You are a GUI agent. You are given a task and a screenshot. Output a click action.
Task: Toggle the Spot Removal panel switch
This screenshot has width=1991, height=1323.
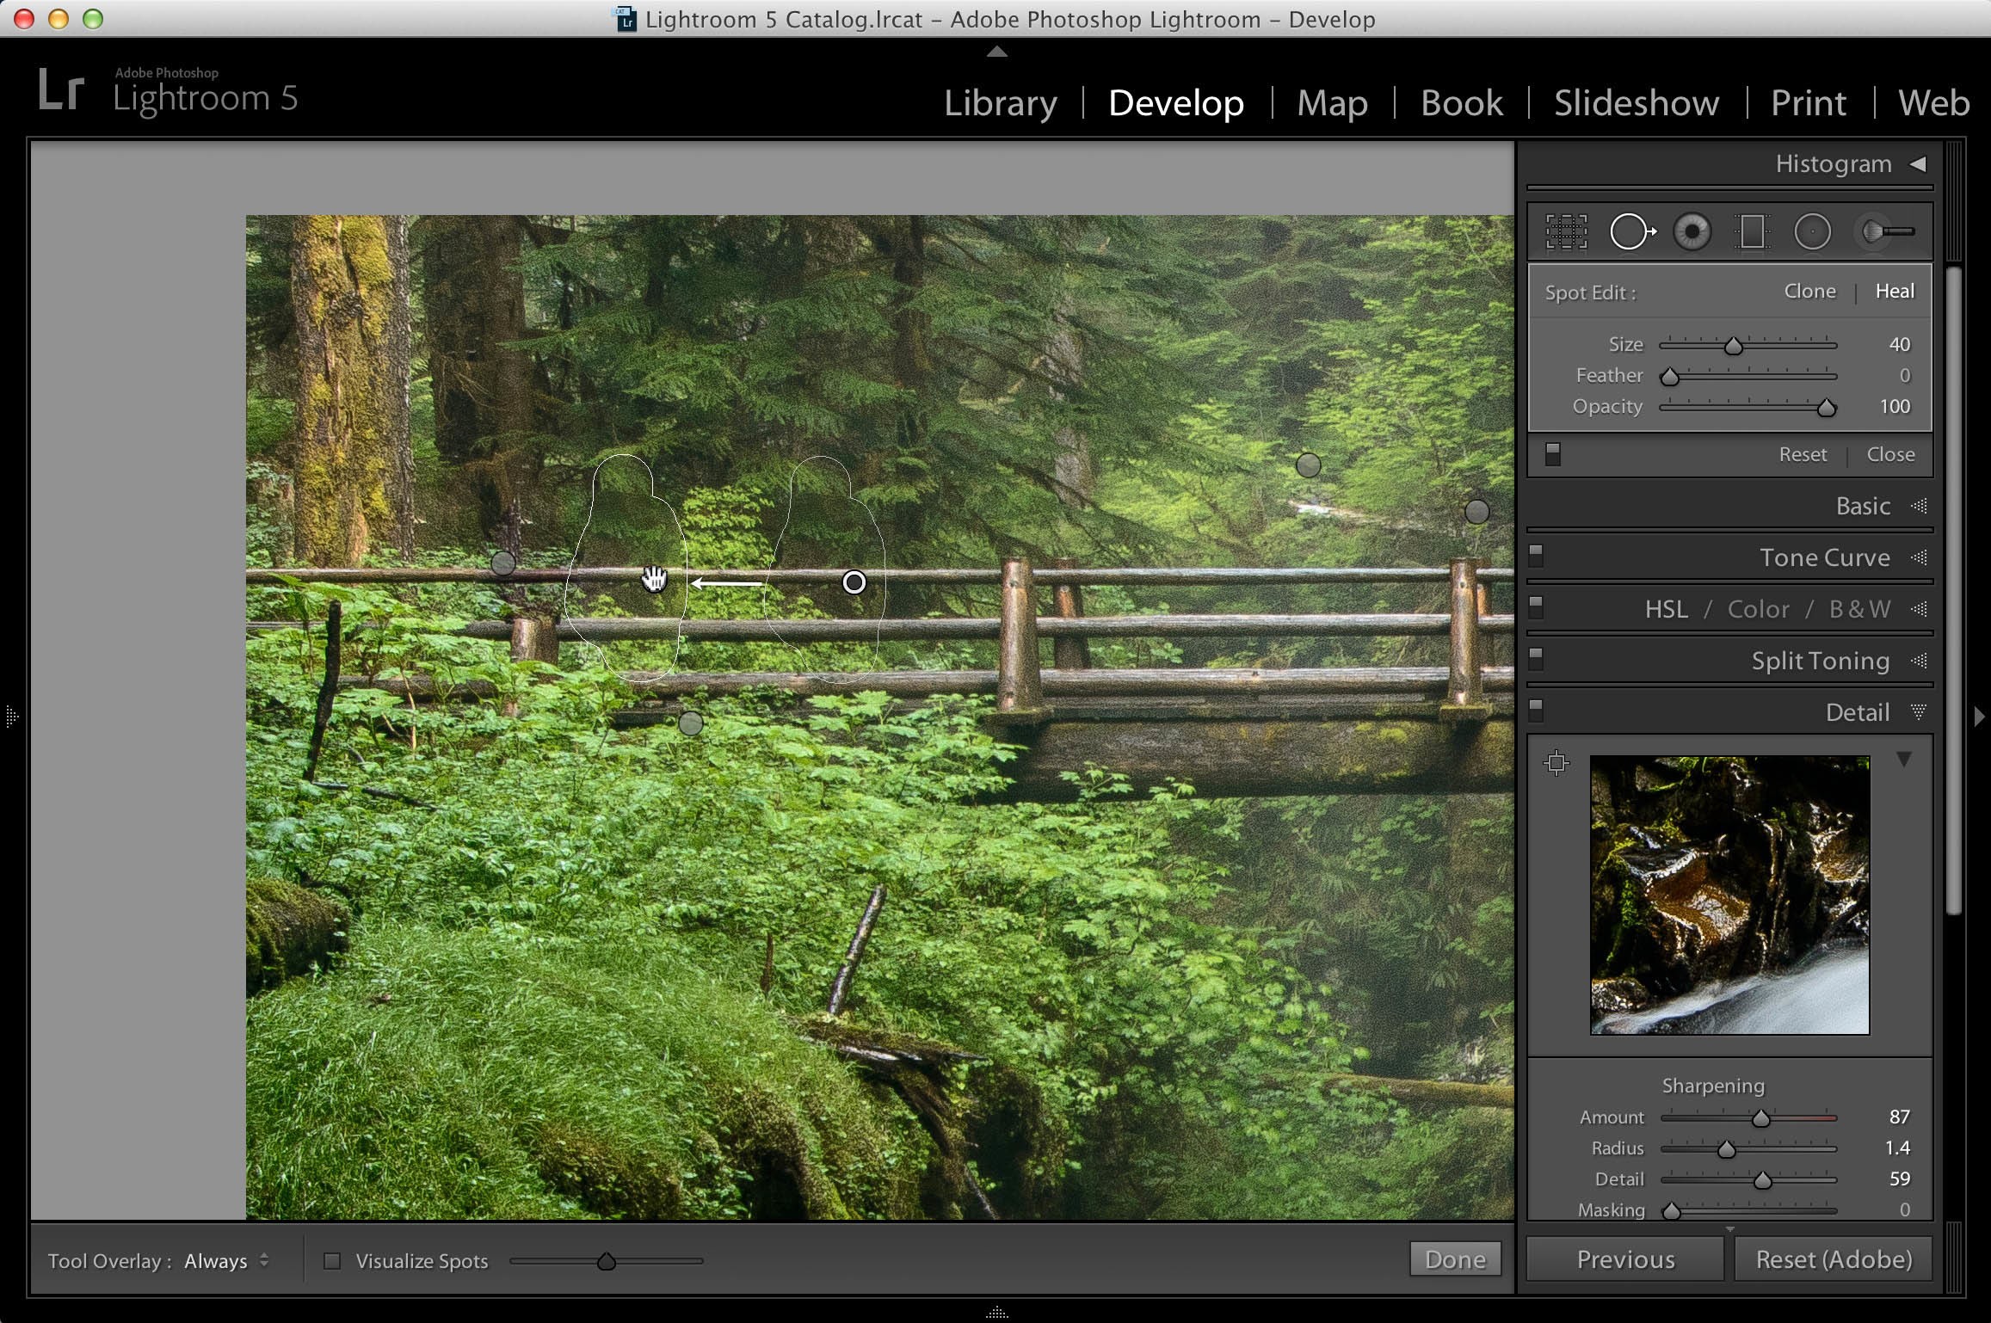(x=1552, y=454)
